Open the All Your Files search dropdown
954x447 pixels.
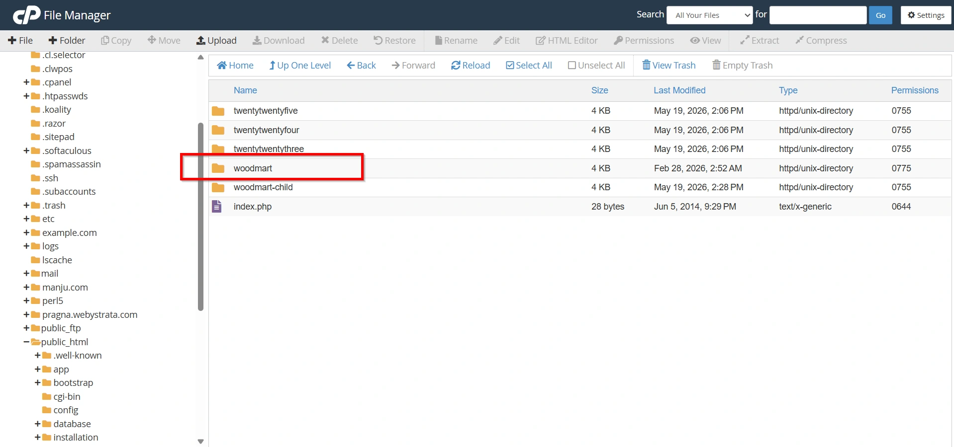[x=710, y=15]
